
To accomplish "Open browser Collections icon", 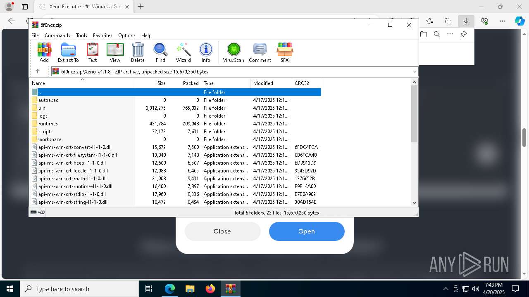I will pyautogui.click(x=448, y=21).
